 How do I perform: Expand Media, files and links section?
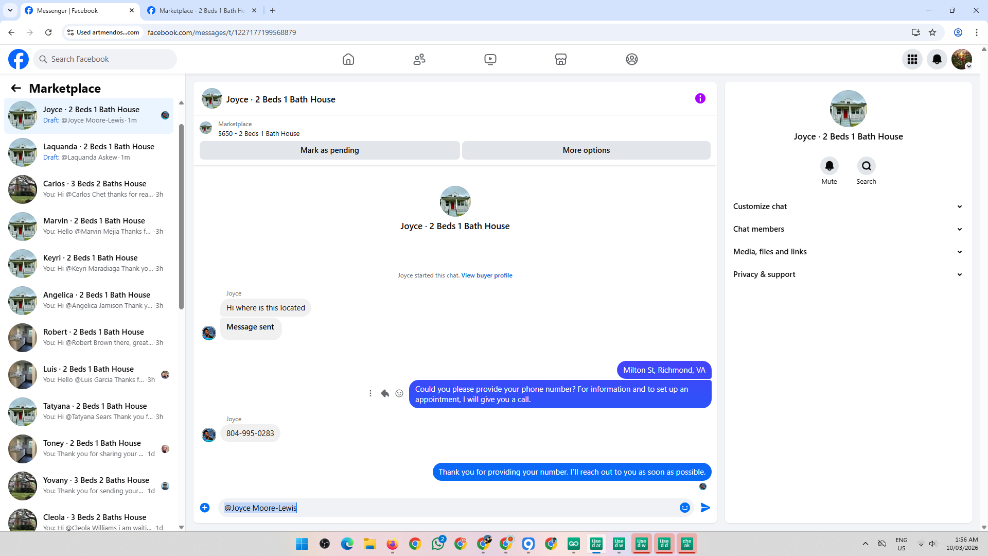point(848,252)
